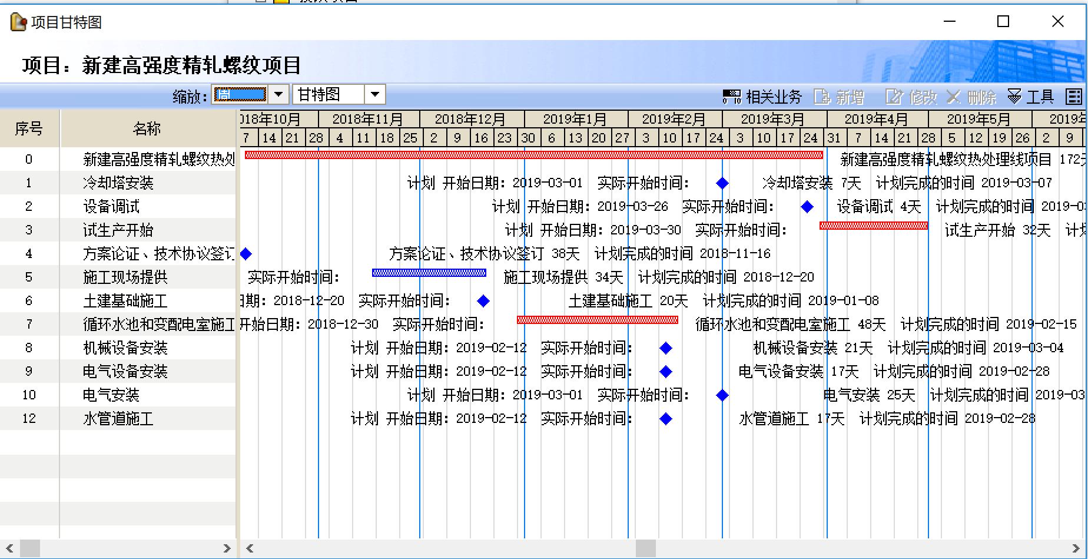The width and height of the screenshot is (1088, 559).
Task: Select the 水管道施工 task row
Action: click(118, 419)
